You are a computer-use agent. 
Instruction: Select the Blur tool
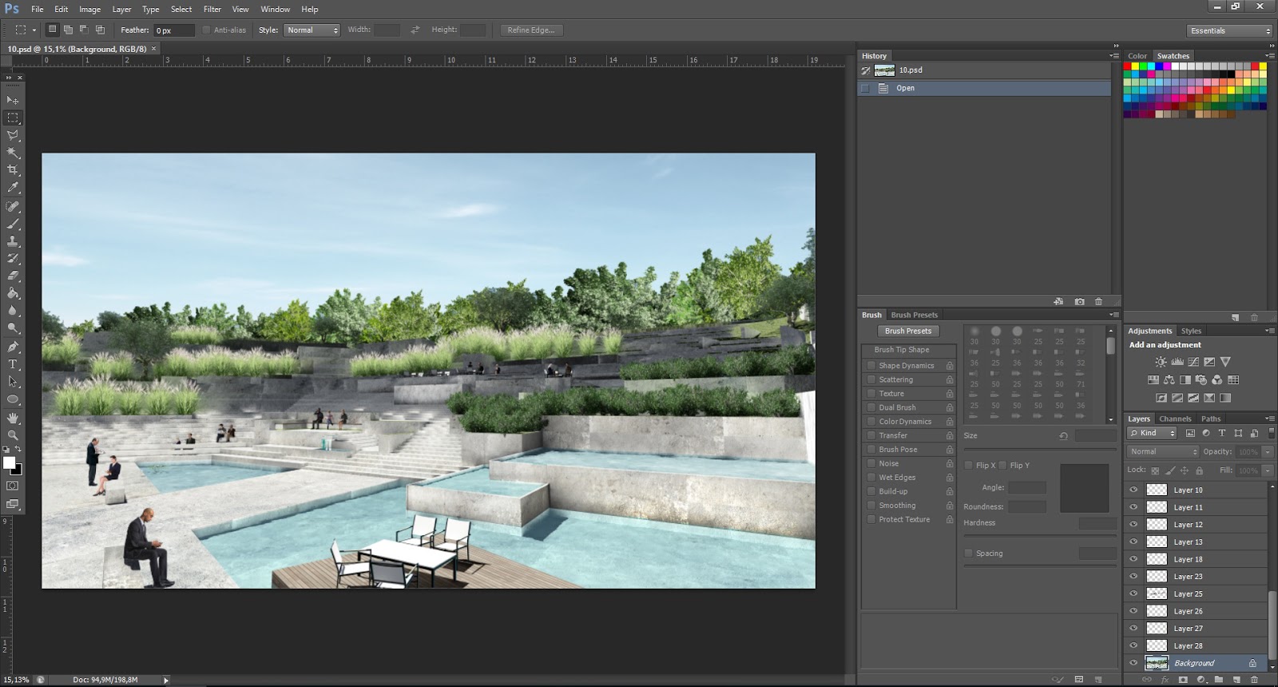(13, 312)
